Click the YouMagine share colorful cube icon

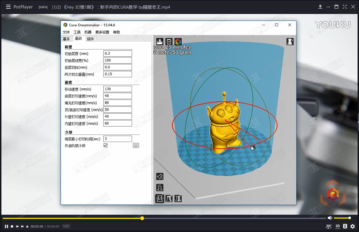pos(178,42)
